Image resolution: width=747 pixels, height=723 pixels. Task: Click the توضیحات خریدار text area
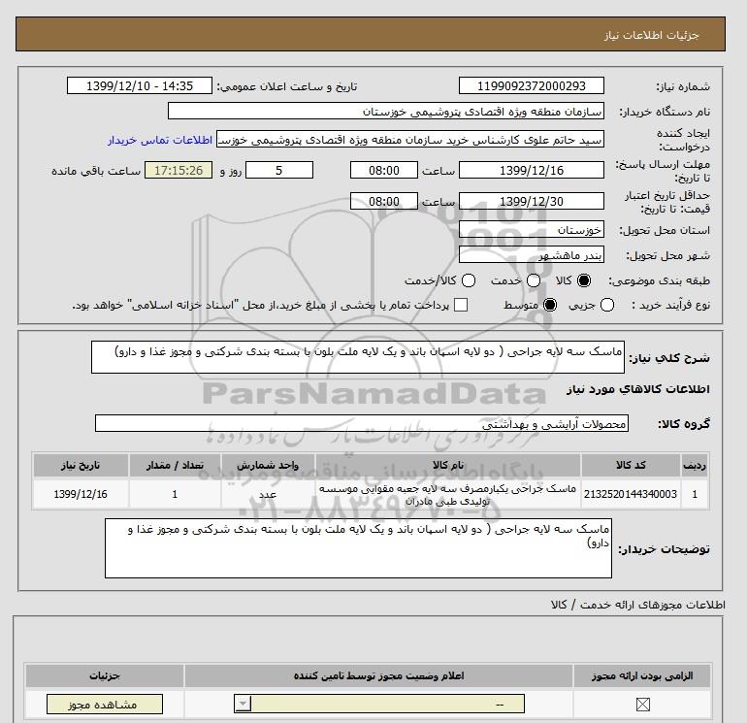coord(358,548)
